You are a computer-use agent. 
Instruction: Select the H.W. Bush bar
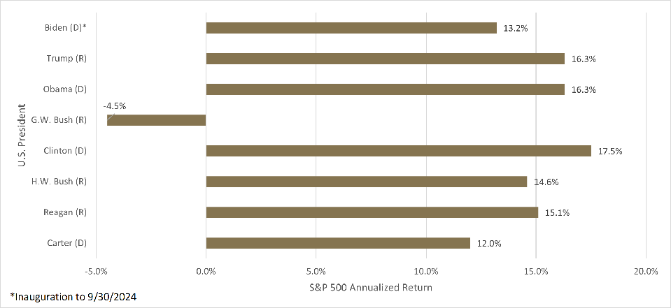click(x=366, y=182)
